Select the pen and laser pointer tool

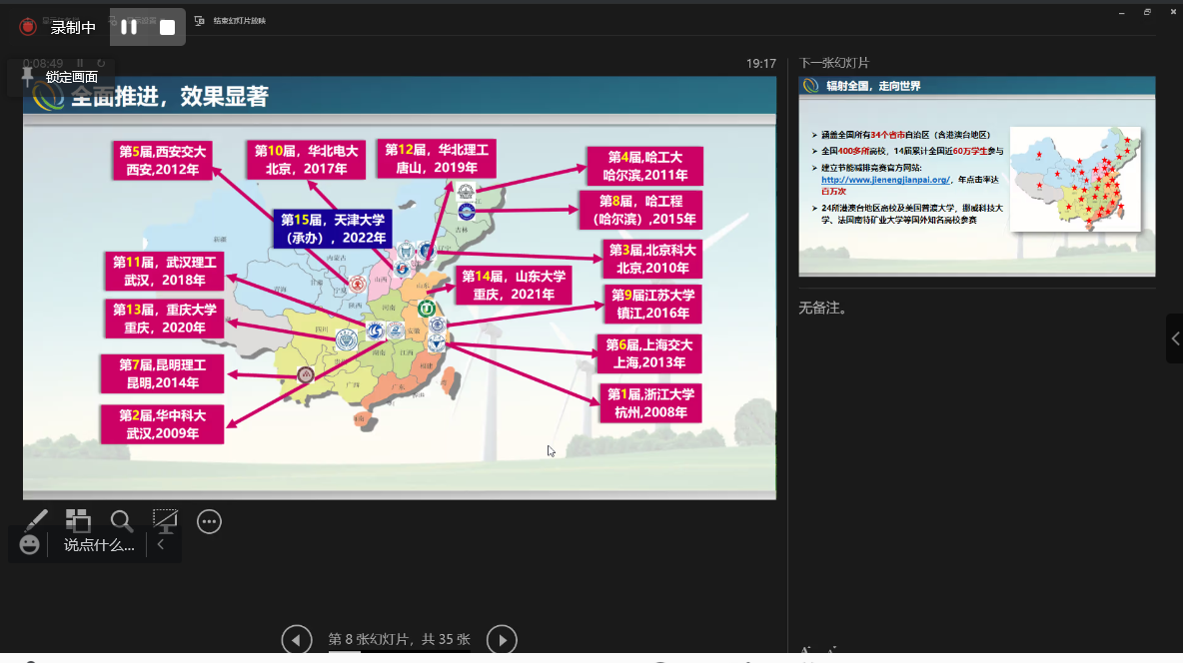pyautogui.click(x=36, y=520)
